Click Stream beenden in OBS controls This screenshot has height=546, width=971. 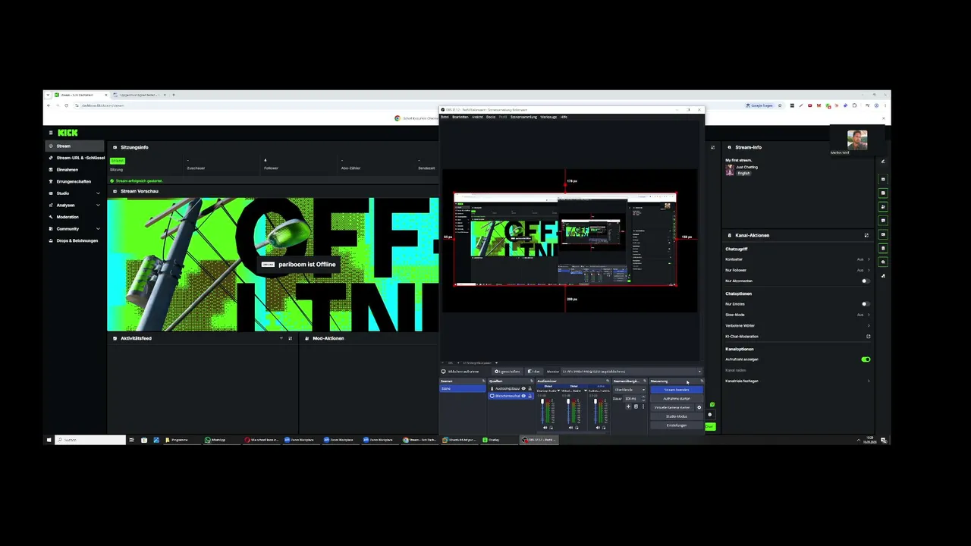click(x=677, y=390)
